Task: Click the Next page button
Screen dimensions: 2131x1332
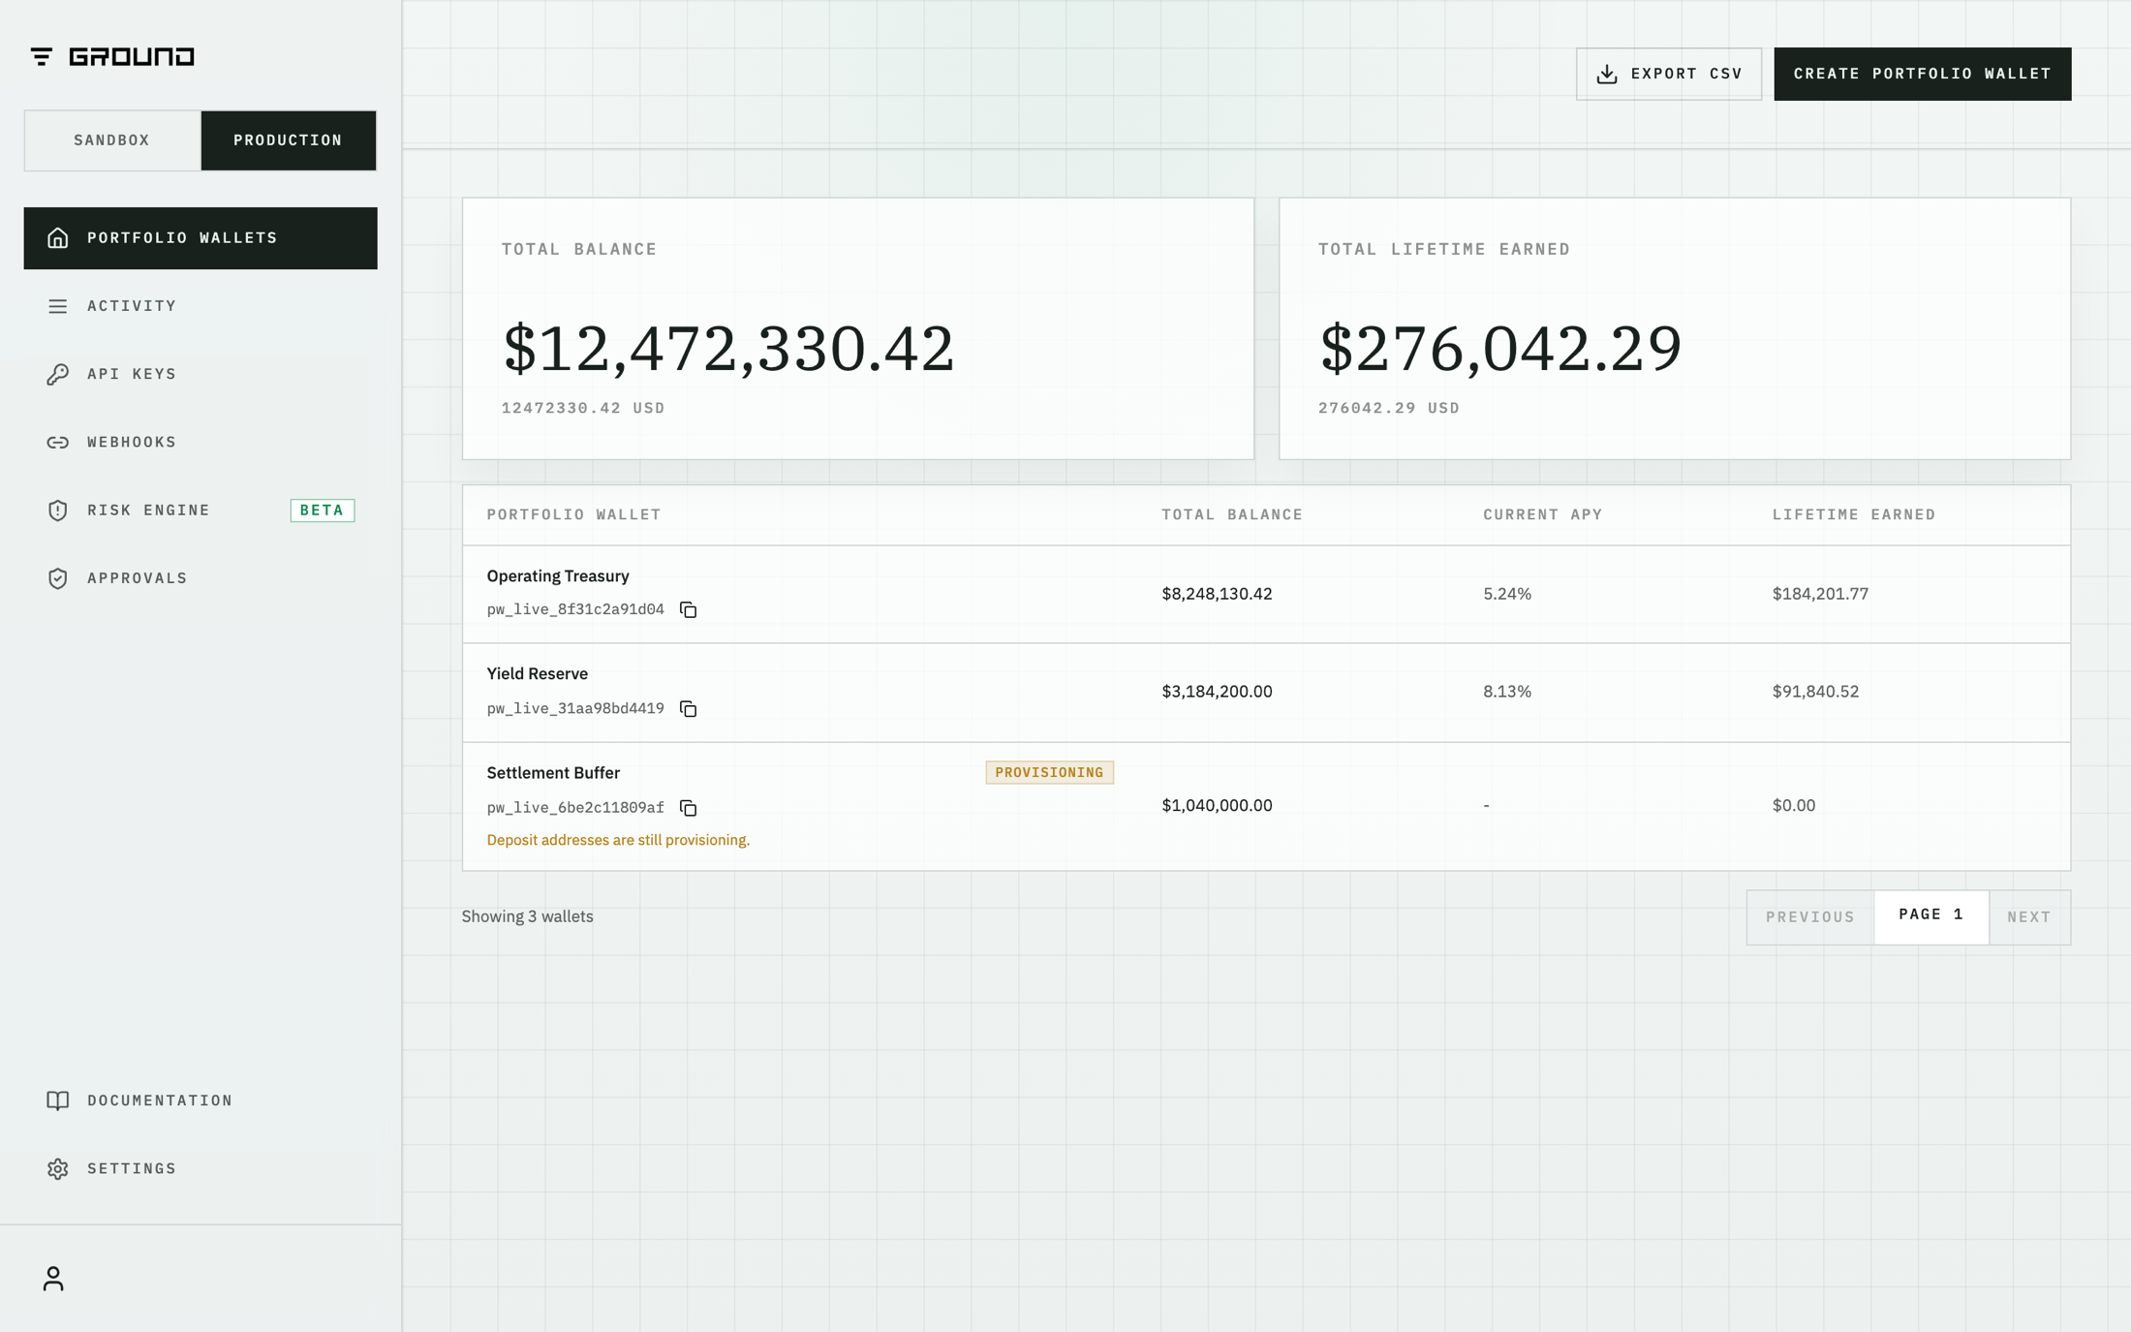Action: point(2029,917)
